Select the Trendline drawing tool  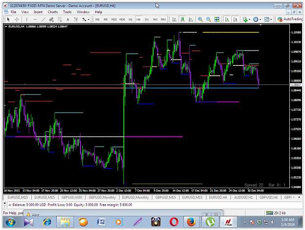[x=43, y=19]
